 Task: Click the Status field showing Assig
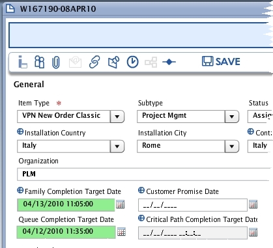260,117
